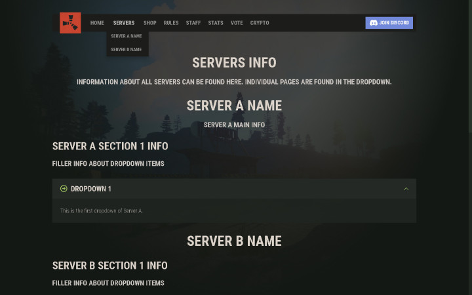View the Stats page
Image resolution: width=472 pixels, height=295 pixels.
pos(216,23)
